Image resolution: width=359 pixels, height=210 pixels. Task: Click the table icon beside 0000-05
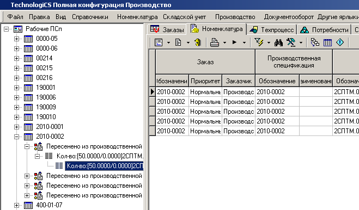point(28,39)
